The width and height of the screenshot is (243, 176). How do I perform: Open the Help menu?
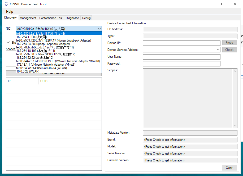point(10,12)
